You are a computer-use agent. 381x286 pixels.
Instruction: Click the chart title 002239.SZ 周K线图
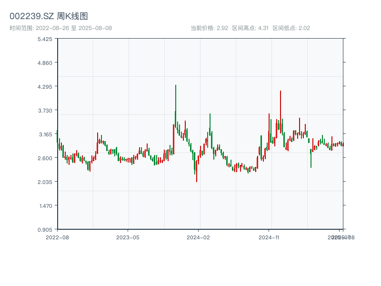click(49, 16)
